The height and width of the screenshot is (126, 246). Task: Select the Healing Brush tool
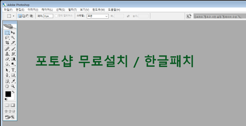click(x=7, y=49)
